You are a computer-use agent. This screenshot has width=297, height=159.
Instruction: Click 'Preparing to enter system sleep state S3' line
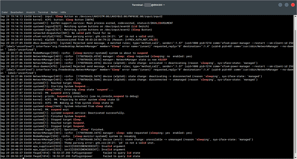[60, 99]
